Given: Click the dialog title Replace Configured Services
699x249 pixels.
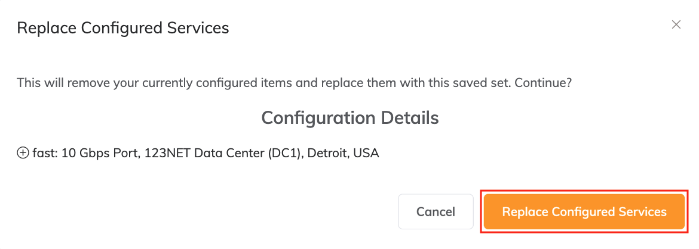Looking at the screenshot, I should click(x=122, y=28).
